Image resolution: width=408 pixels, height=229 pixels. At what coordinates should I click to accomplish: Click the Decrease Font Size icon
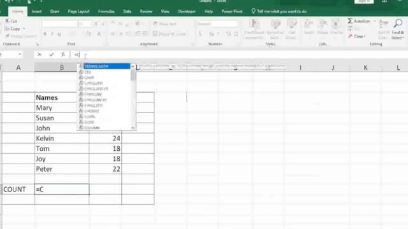point(103,24)
